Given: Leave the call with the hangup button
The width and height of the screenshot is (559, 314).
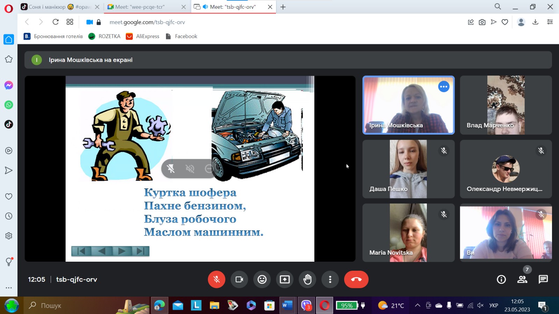Looking at the screenshot, I should tap(356, 279).
